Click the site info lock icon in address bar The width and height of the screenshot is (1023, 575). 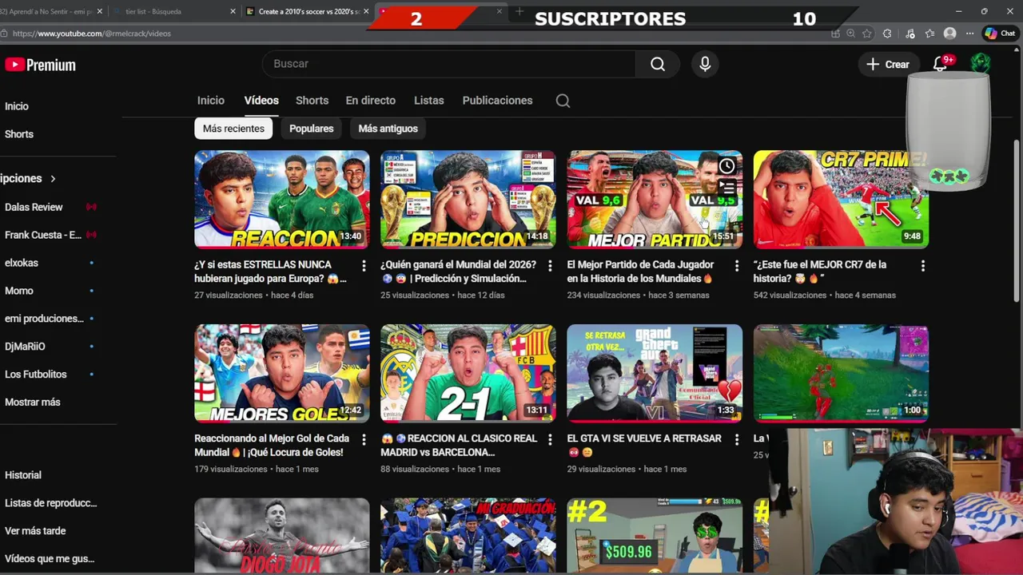point(5,34)
